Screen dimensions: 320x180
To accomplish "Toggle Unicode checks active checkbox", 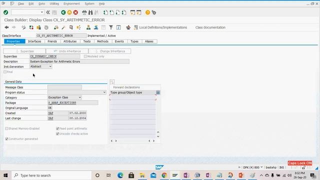I will click(57, 133).
